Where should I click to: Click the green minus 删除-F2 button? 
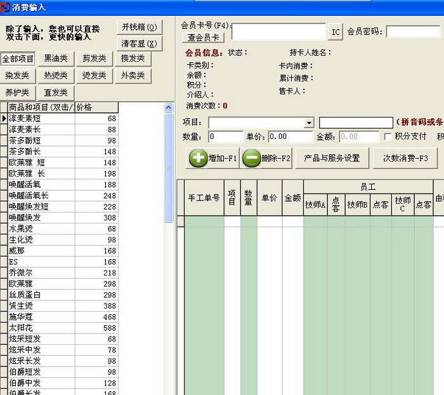[x=266, y=158]
